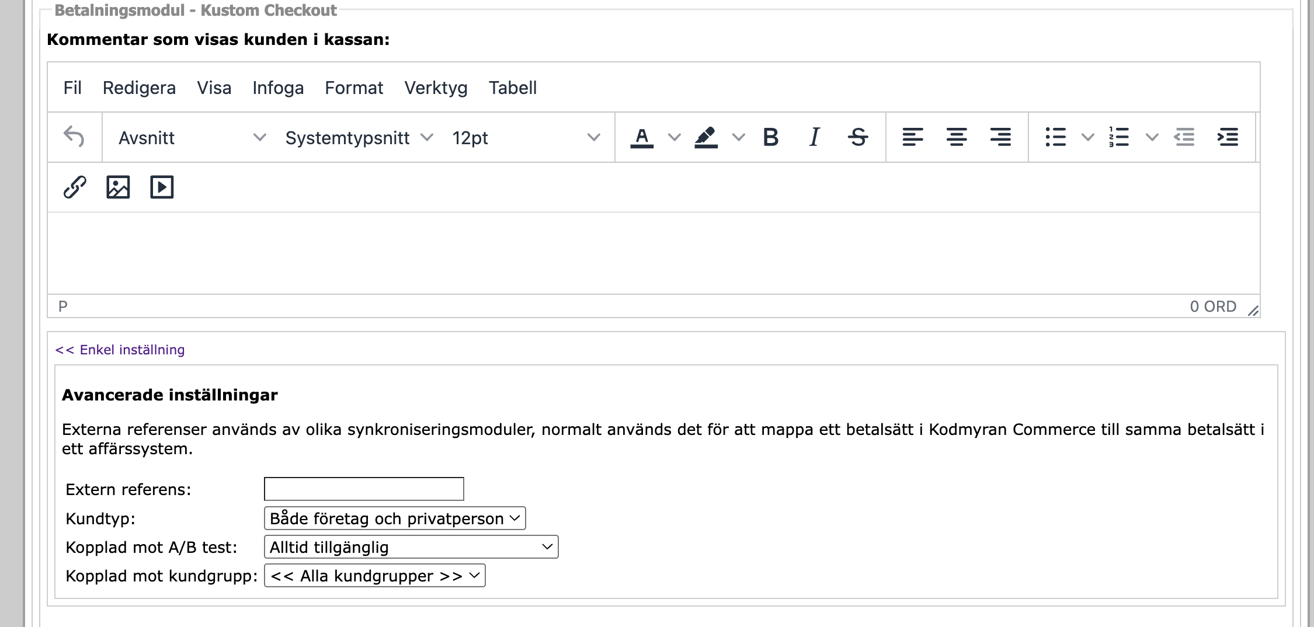1314x627 pixels.
Task: Click the Enkel inställning link
Action: point(120,350)
